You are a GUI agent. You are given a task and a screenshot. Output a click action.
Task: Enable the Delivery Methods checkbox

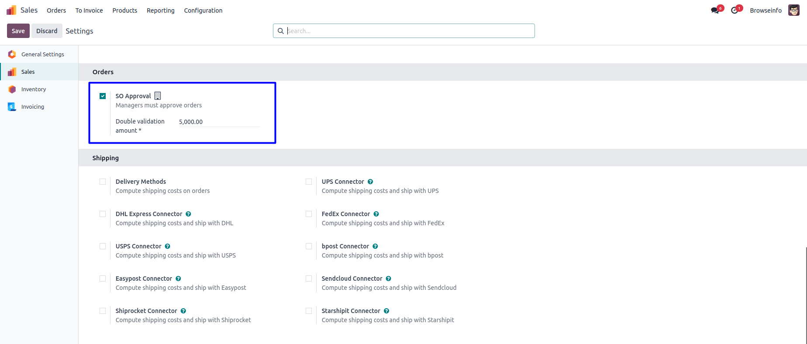pos(103,182)
